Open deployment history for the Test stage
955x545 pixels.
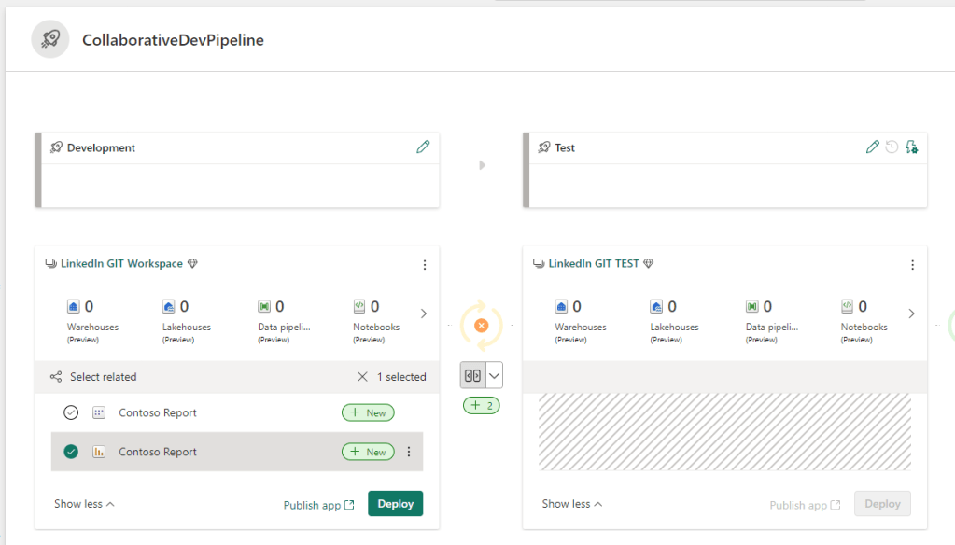point(892,147)
